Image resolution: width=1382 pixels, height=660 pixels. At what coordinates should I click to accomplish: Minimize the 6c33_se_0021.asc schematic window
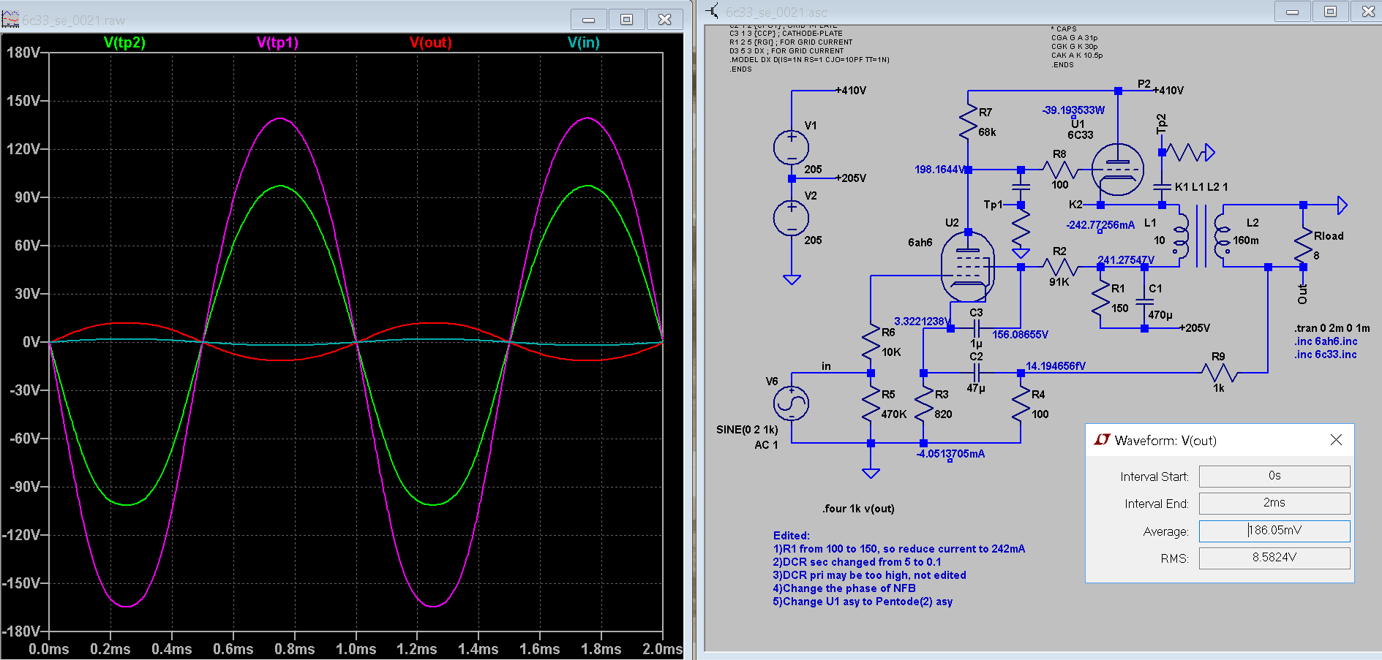click(1293, 11)
